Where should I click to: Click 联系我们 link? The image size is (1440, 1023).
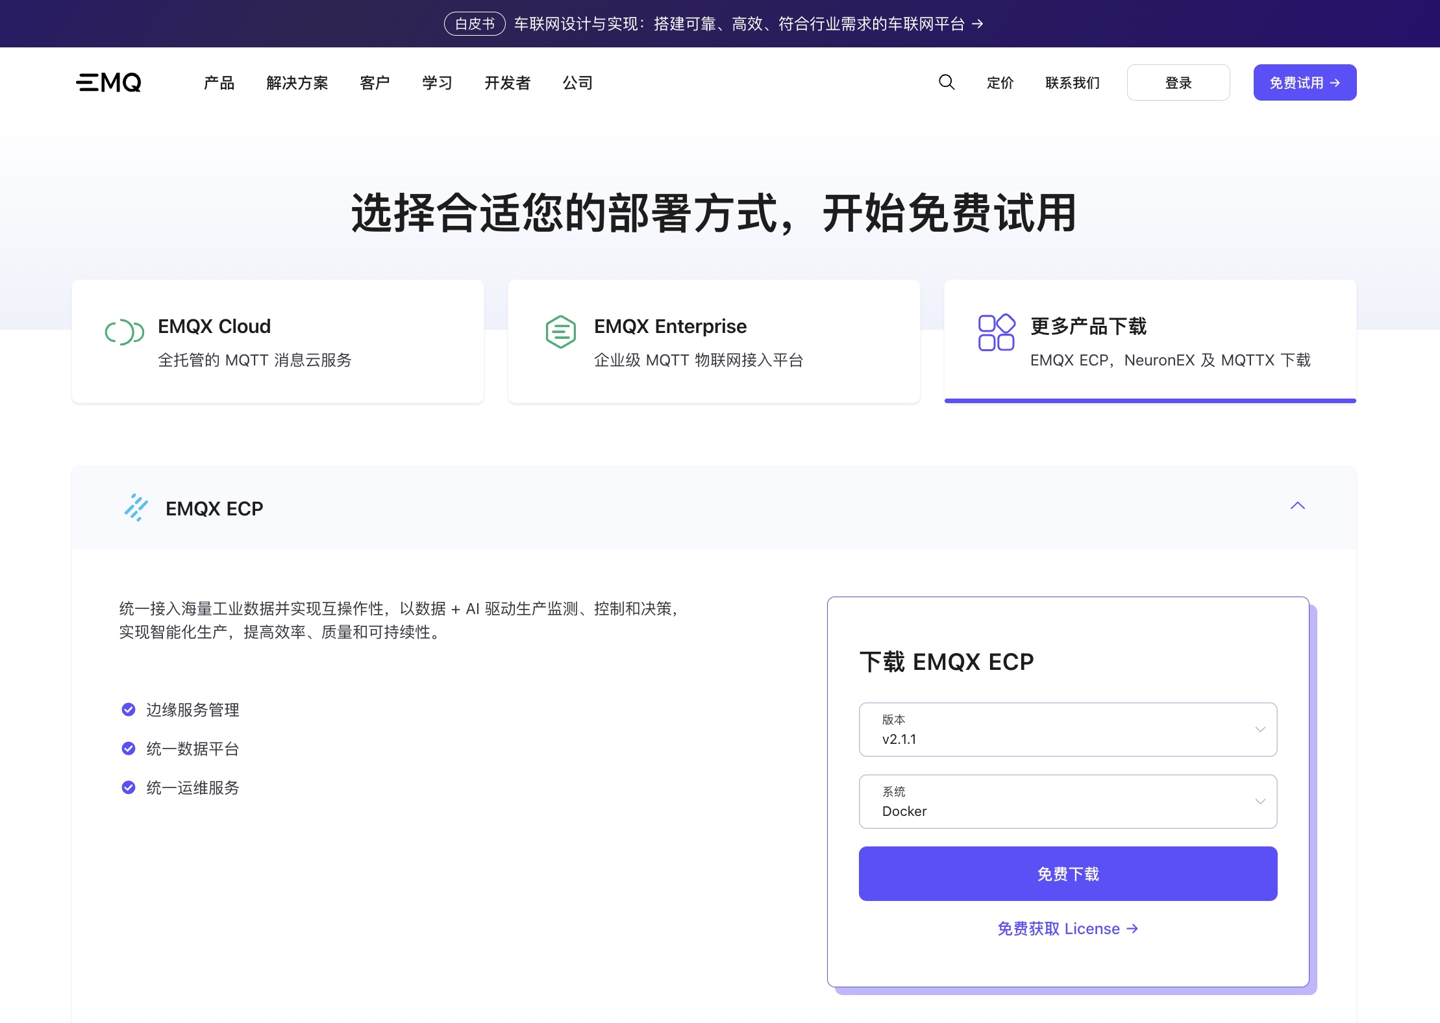[1073, 83]
